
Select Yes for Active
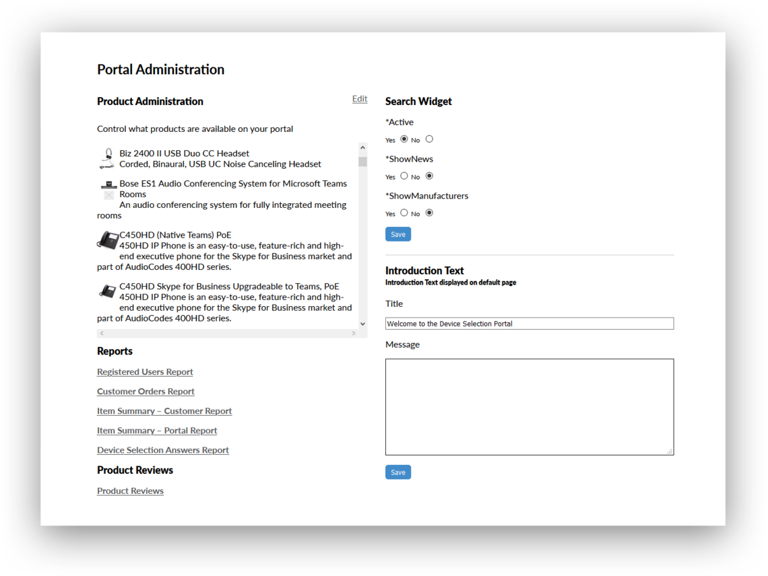pyautogui.click(x=404, y=139)
